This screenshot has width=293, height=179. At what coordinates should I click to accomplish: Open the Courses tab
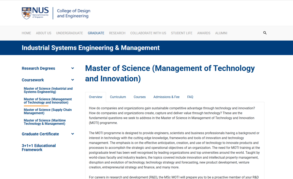139,97
